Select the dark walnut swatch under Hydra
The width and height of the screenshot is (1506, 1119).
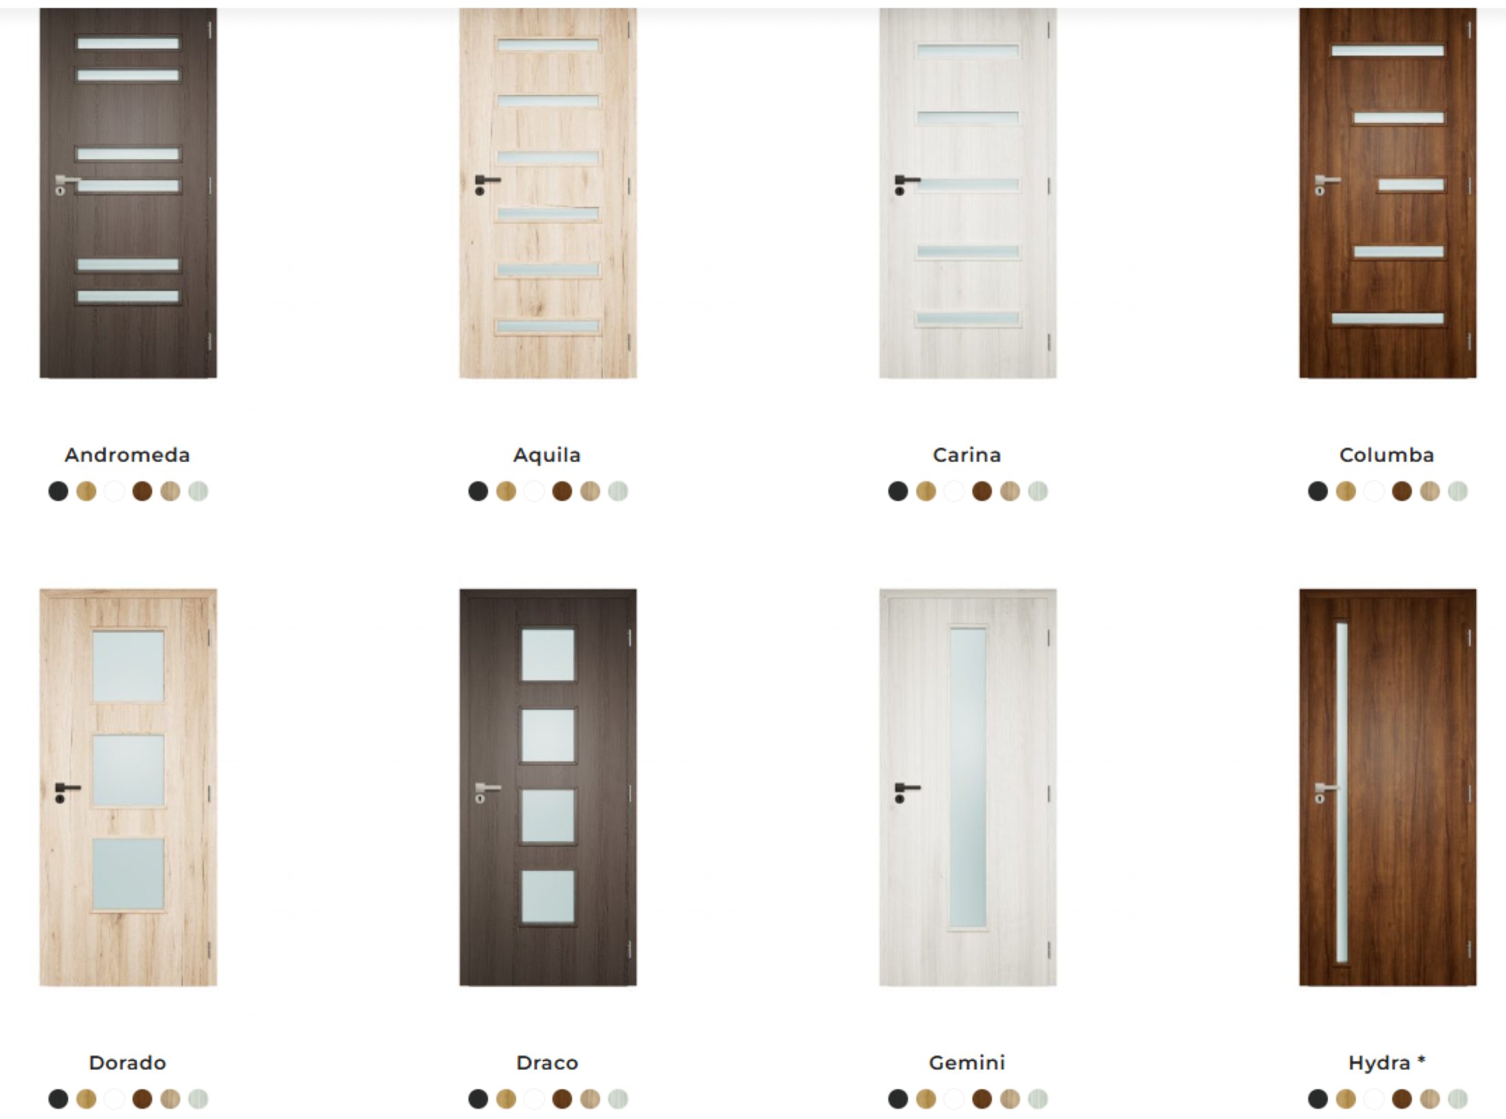1402,1099
